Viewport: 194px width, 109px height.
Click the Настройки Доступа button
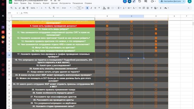pos(171,1)
